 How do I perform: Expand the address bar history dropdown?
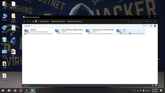point(125,21)
